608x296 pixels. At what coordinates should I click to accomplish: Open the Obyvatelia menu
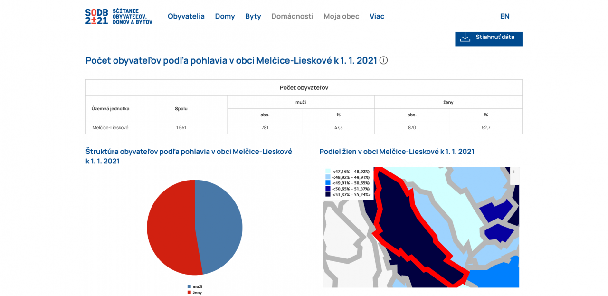click(186, 16)
